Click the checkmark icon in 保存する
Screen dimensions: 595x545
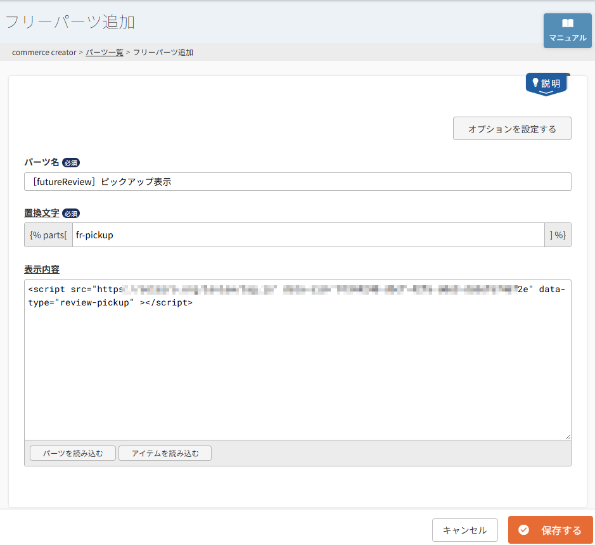pos(523,530)
